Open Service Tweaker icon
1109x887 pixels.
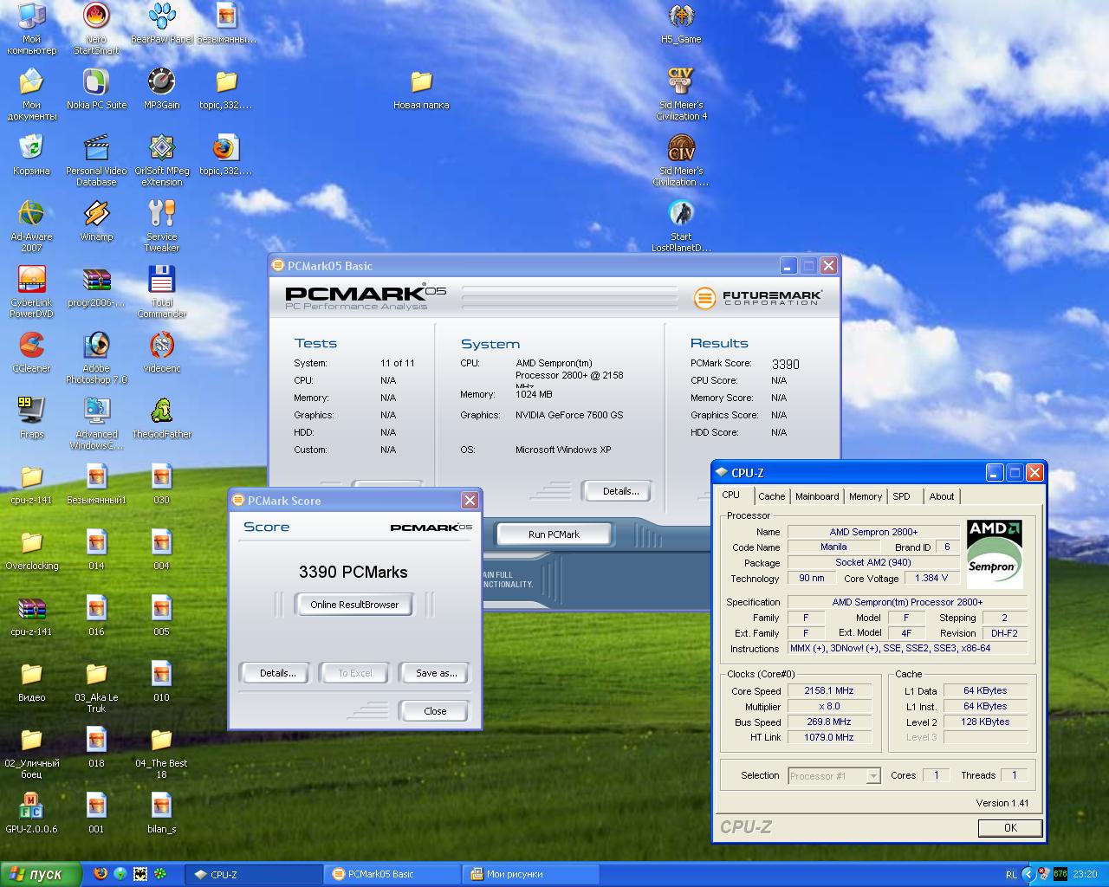coord(161,225)
